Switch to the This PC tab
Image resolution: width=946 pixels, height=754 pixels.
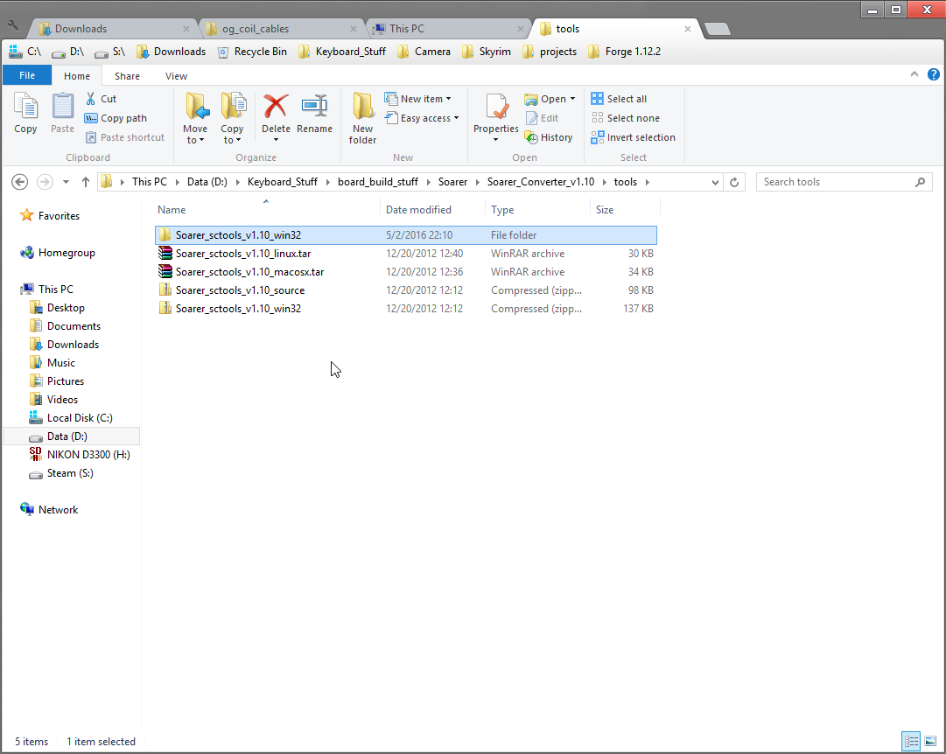tap(448, 28)
